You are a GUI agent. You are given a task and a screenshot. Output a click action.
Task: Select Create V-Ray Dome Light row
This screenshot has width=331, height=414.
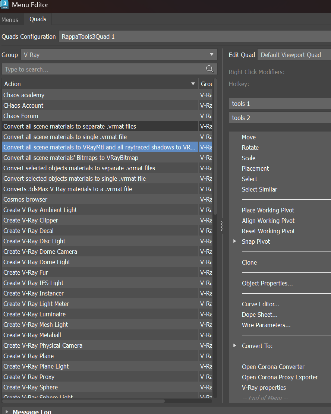coord(107,262)
